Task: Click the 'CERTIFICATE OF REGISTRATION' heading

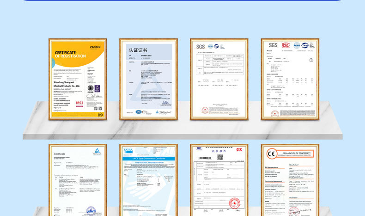Action: [70, 54]
